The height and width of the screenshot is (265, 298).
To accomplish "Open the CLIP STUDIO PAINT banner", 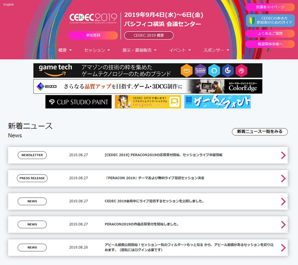I will [x=79, y=102].
